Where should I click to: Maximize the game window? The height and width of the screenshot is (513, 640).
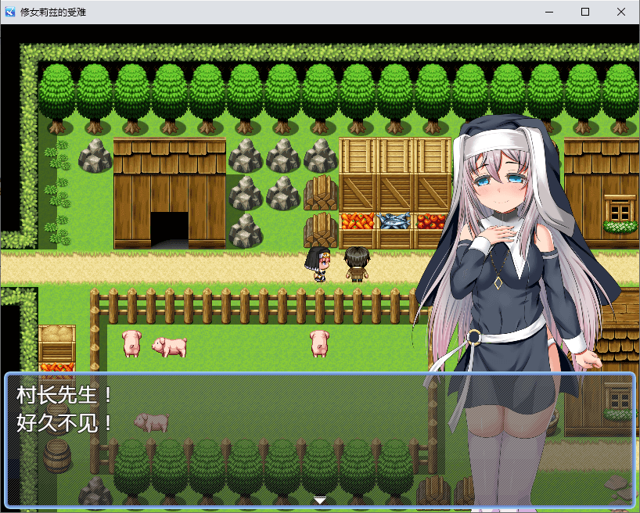(x=584, y=12)
